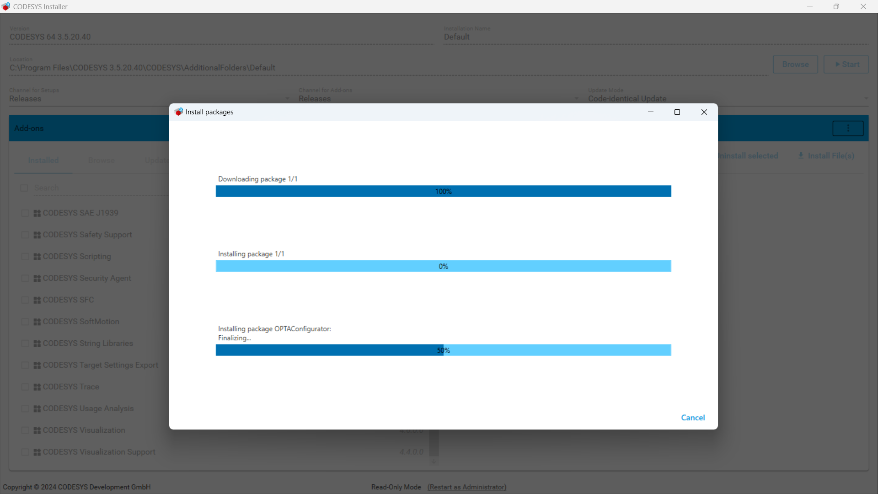Check the CODESYS Trace checkbox

(x=25, y=387)
